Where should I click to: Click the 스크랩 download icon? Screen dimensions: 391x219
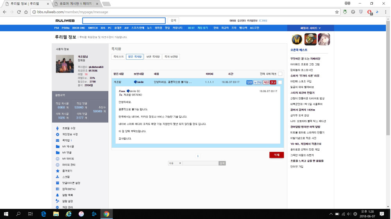tap(57, 177)
